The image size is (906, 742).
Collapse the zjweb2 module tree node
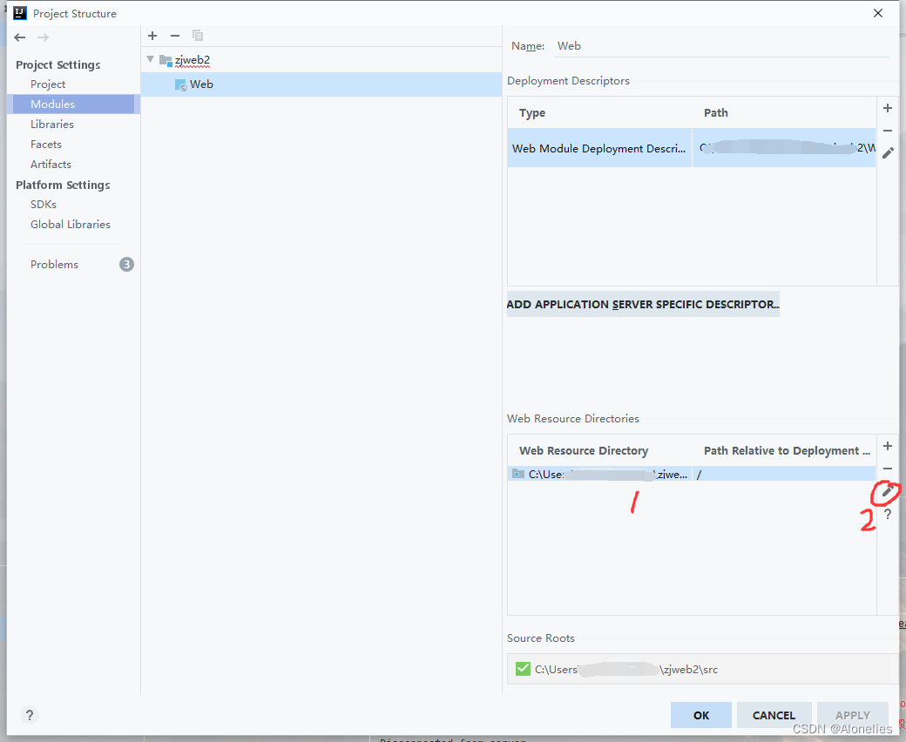[151, 59]
